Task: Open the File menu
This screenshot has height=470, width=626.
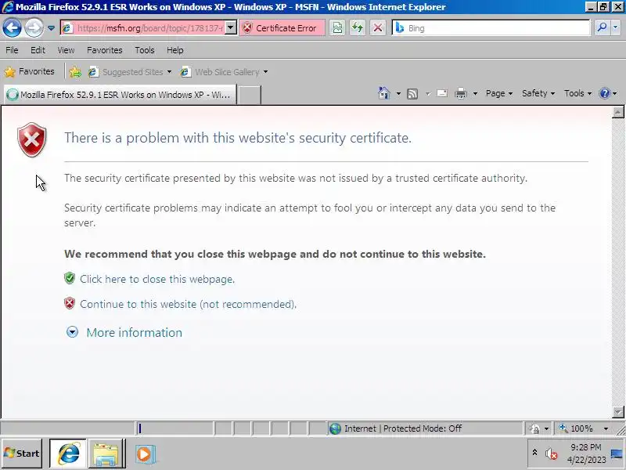Action: coord(12,50)
